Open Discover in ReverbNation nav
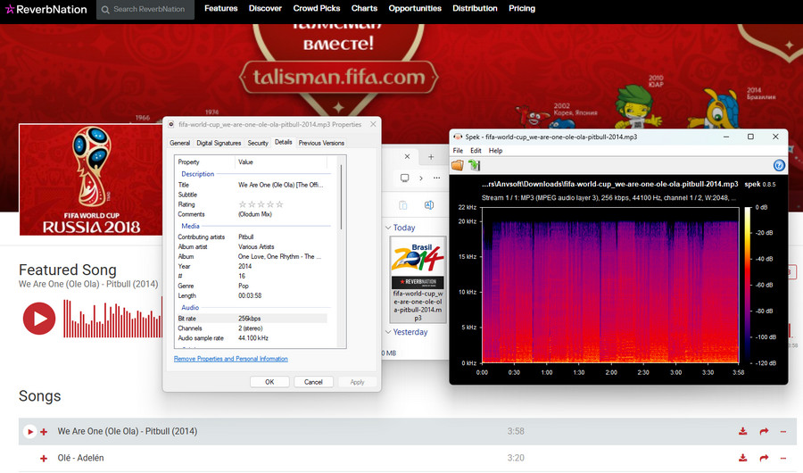Screen dimensions: 803x473 tap(265, 8)
